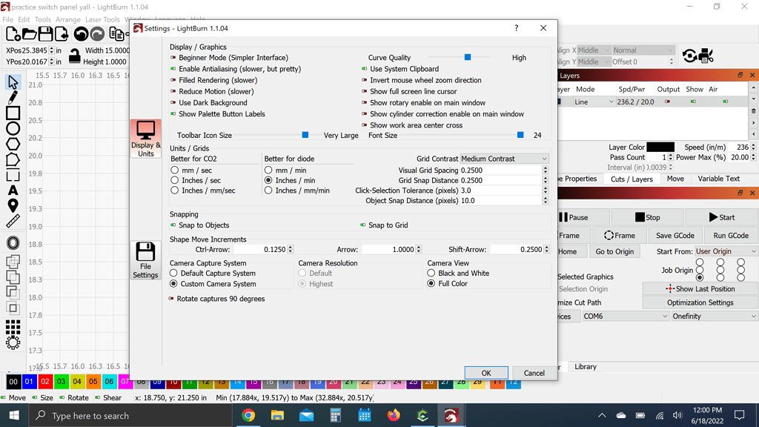Click the Start button

722,217
